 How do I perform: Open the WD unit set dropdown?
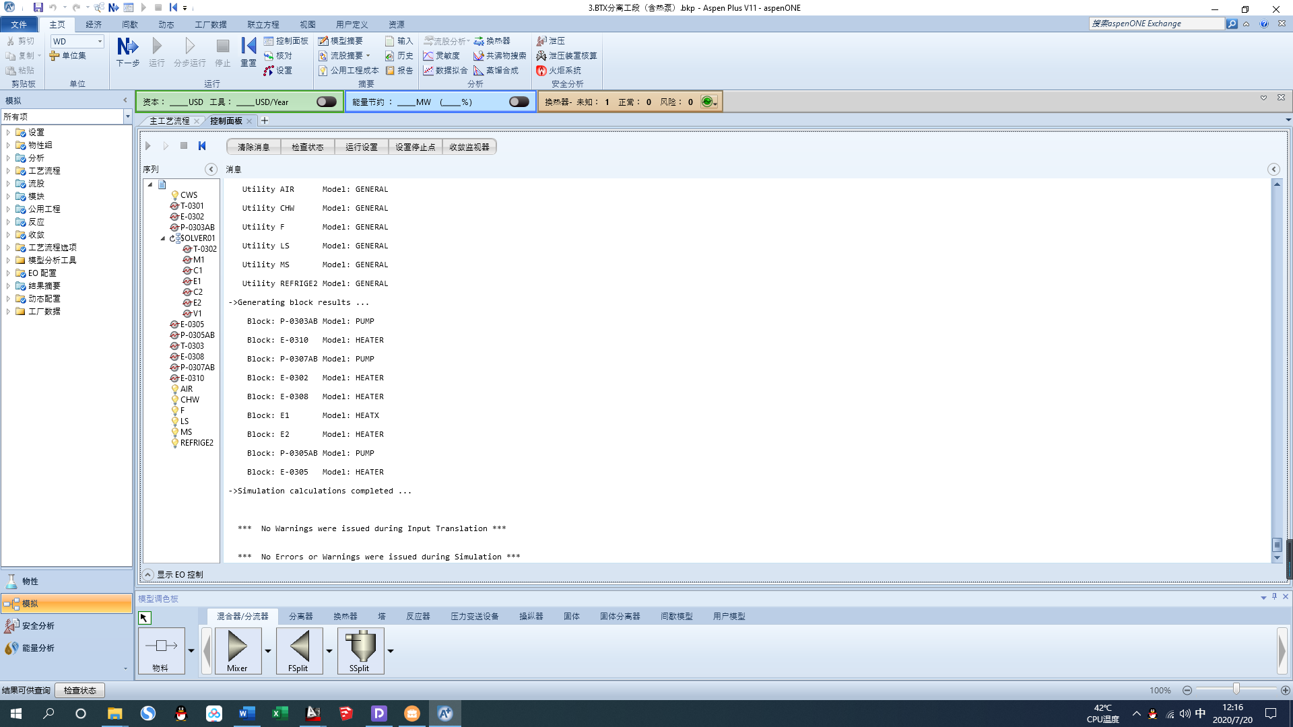[100, 42]
